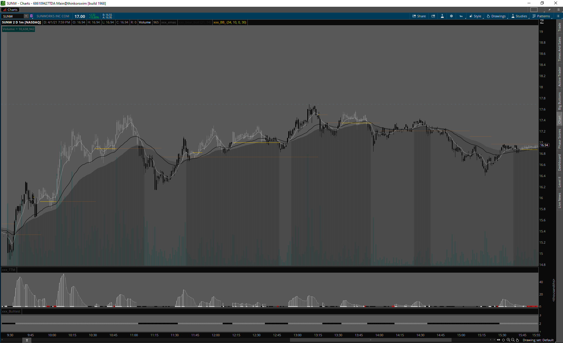Click the price level alert icon next to Share
This screenshot has width=563, height=343.
tap(433, 16)
